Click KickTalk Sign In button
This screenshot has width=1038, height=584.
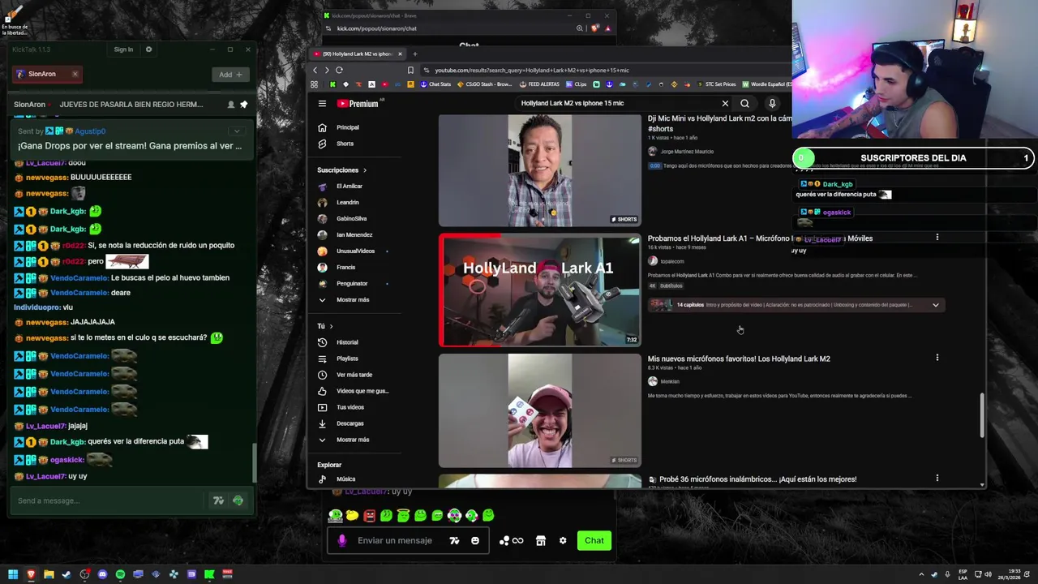pos(123,49)
